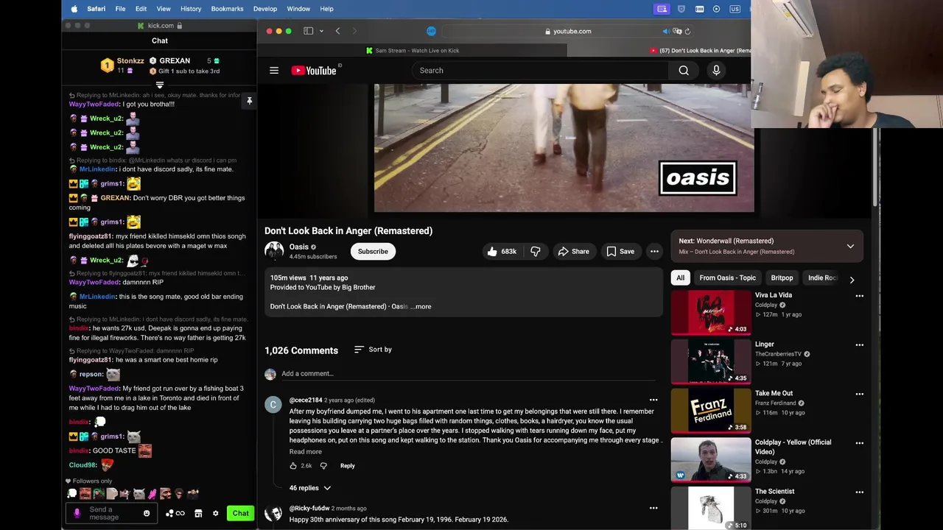Viewport: 943px width, 530px height.
Task: Select the All filter chip
Action: click(680, 278)
